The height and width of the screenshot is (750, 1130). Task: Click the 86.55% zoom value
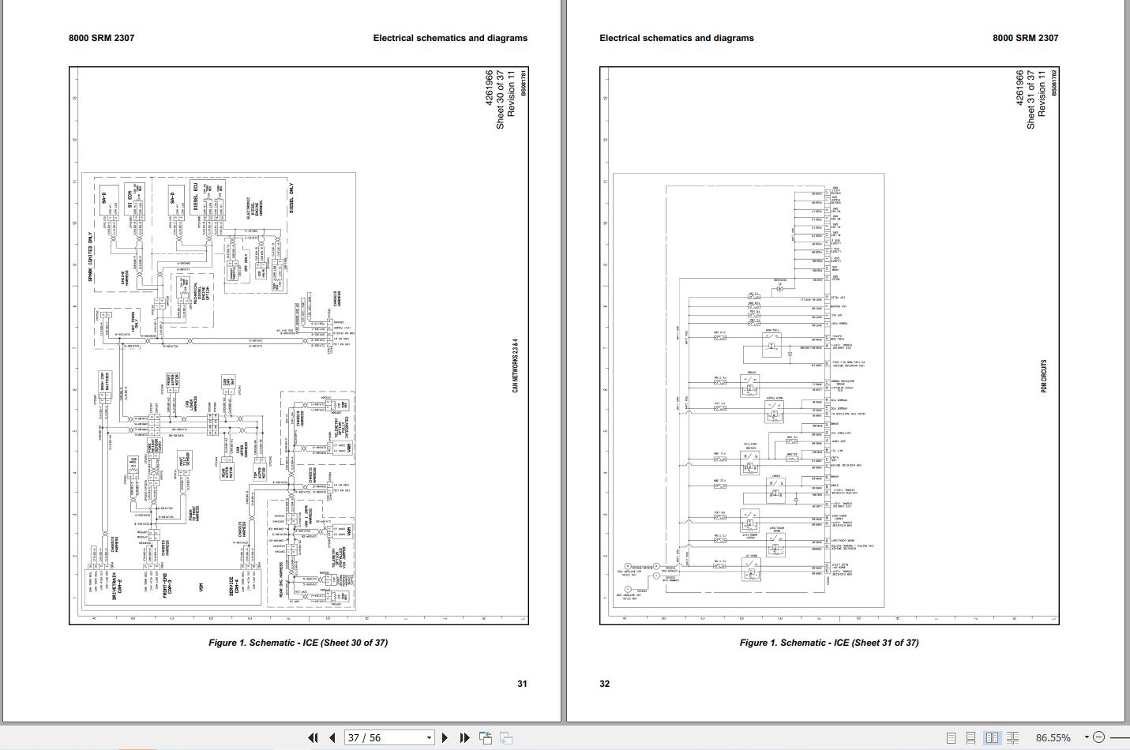pyautogui.click(x=1053, y=737)
